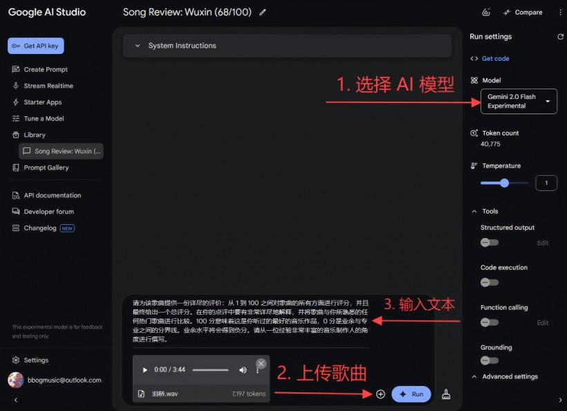Click the clear chat broom icon
The width and height of the screenshot is (567, 411).
(x=446, y=394)
